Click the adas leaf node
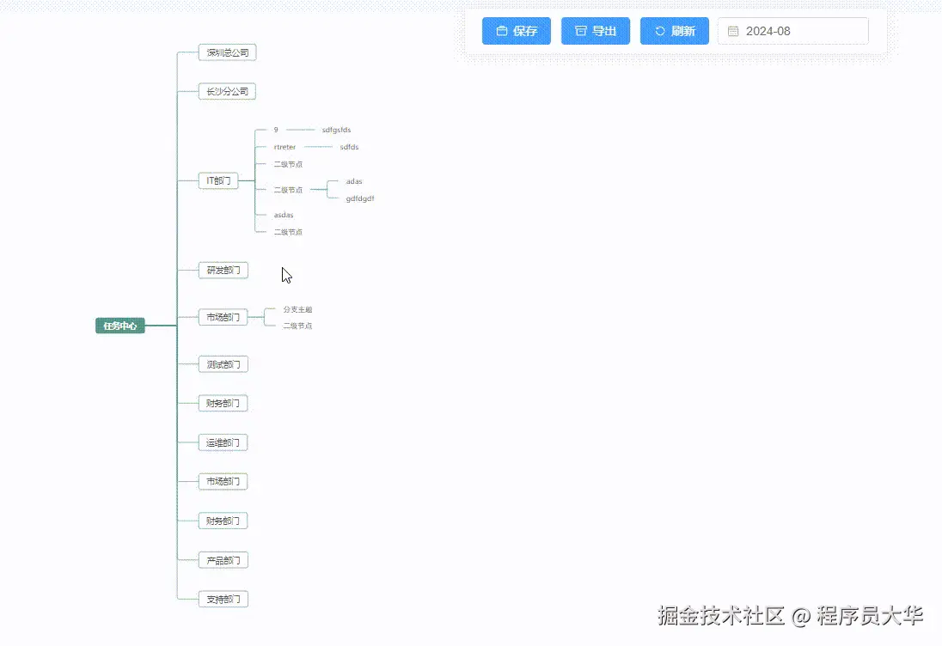Image resolution: width=942 pixels, height=646 pixels. (354, 181)
